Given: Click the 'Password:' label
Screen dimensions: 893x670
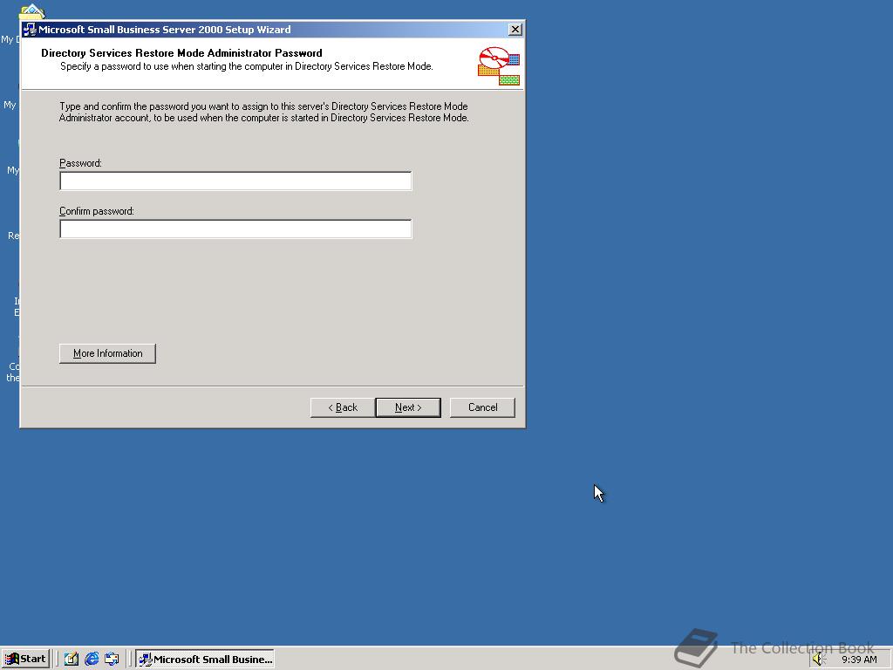Looking at the screenshot, I should click(80, 163).
